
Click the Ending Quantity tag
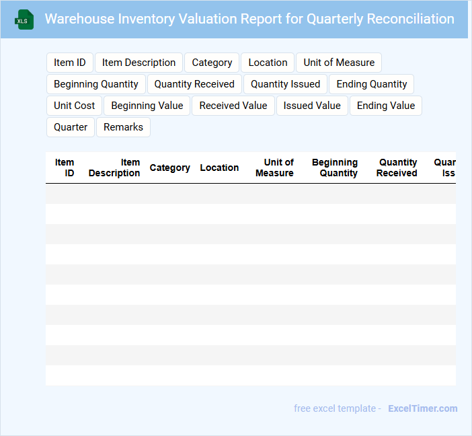click(371, 84)
